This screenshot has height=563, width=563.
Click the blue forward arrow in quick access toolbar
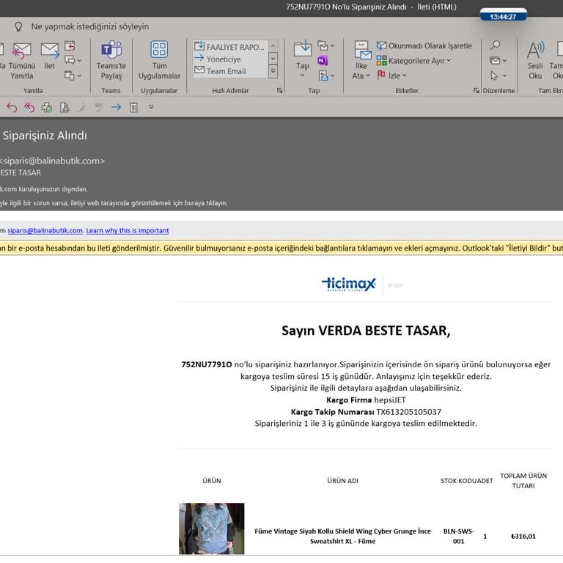pyautogui.click(x=116, y=107)
